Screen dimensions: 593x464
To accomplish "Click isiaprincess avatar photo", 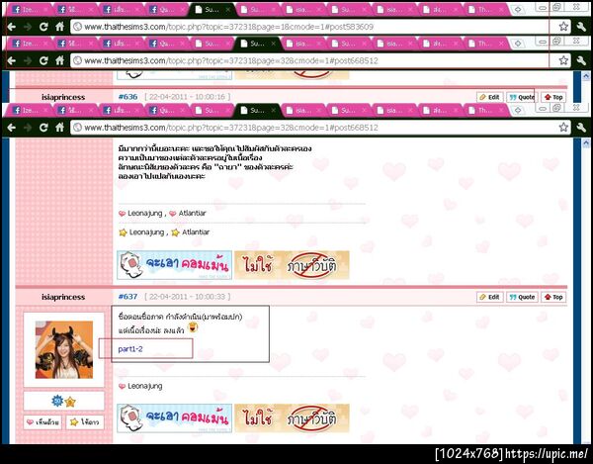I will (x=64, y=349).
